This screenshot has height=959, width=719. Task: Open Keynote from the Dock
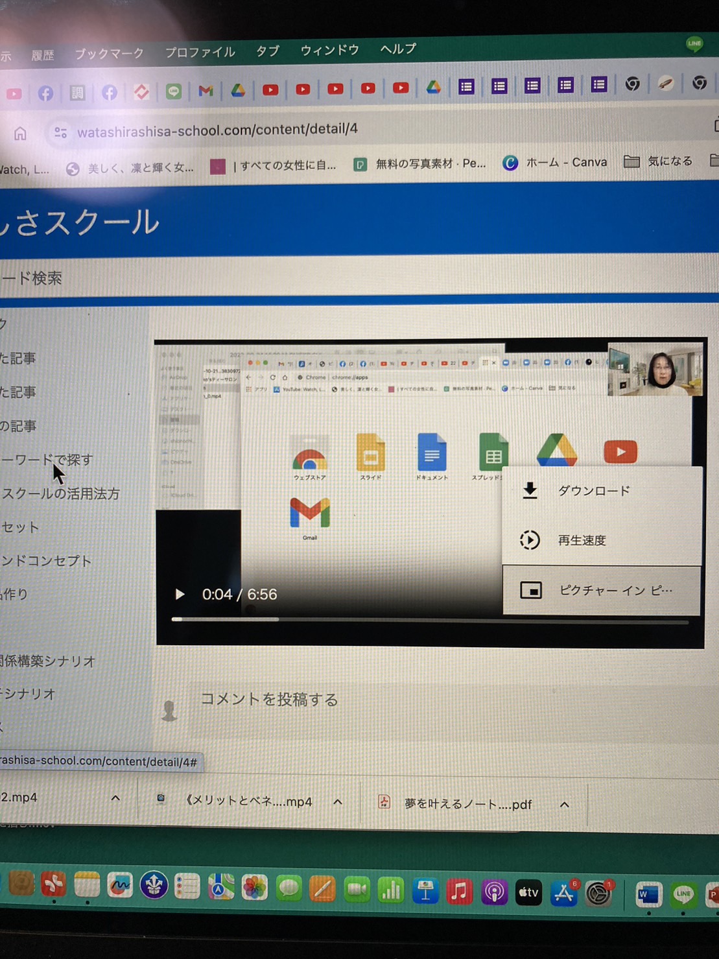(x=425, y=891)
